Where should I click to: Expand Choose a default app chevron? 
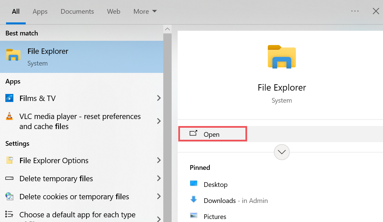pos(159,219)
